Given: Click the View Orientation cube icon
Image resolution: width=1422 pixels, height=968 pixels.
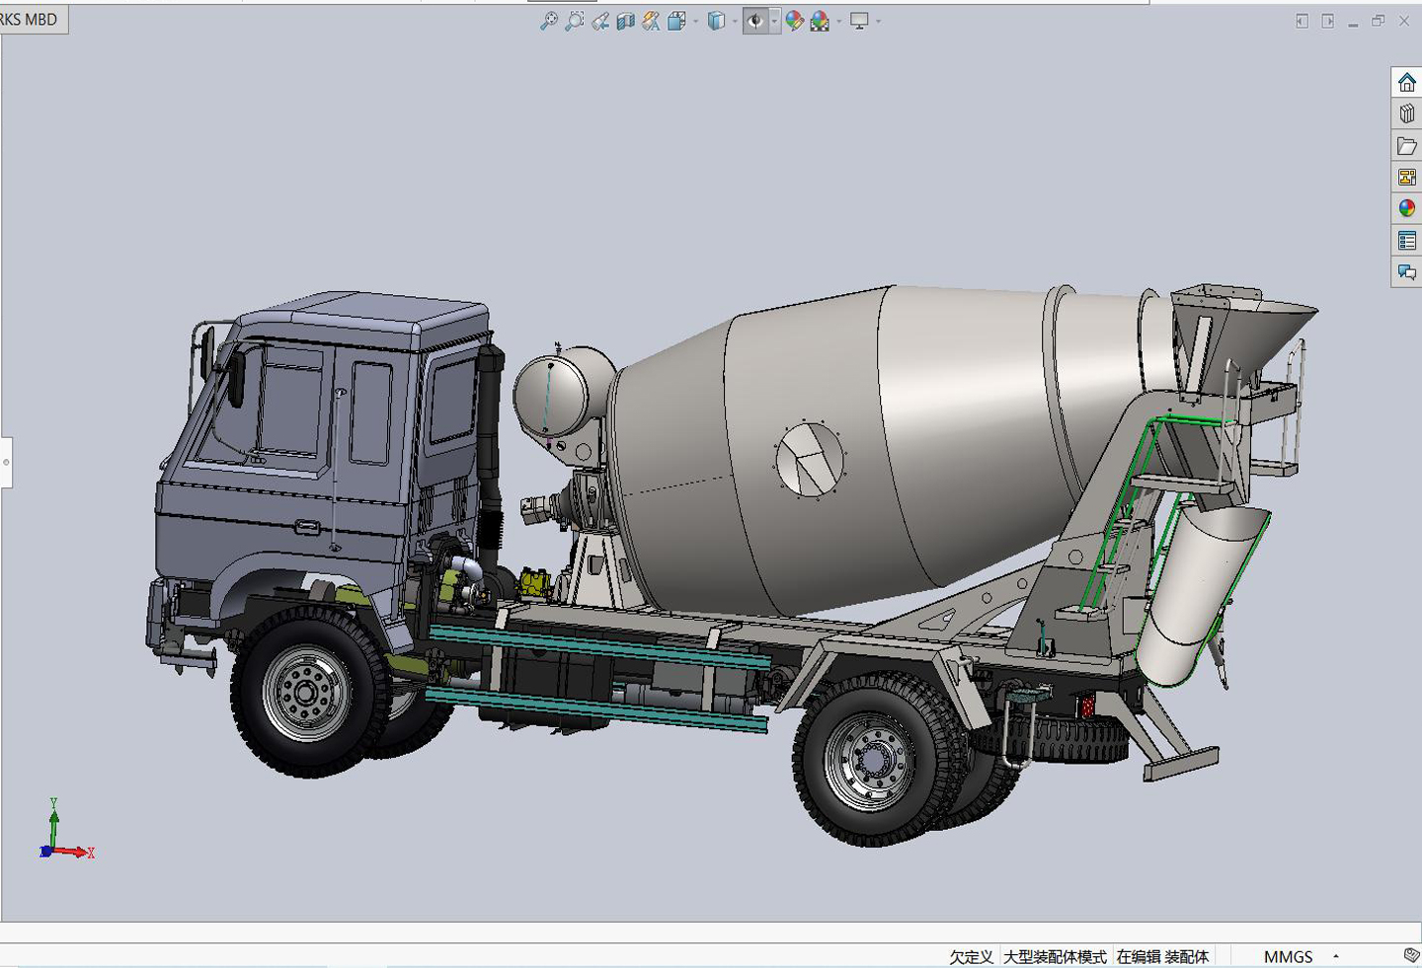Looking at the screenshot, I should coord(676,21).
